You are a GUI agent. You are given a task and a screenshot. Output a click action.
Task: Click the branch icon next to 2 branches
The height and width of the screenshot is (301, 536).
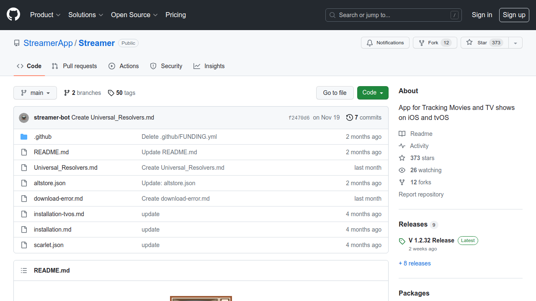point(67,93)
